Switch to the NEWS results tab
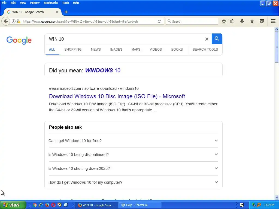Image resolution: width=279 pixels, height=209 pixels. click(96, 50)
